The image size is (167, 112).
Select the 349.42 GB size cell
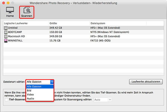56,28
